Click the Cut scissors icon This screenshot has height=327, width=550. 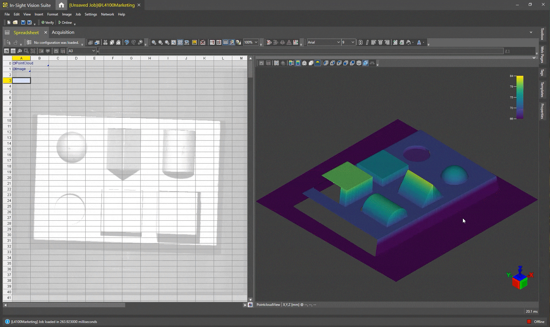coord(105,42)
